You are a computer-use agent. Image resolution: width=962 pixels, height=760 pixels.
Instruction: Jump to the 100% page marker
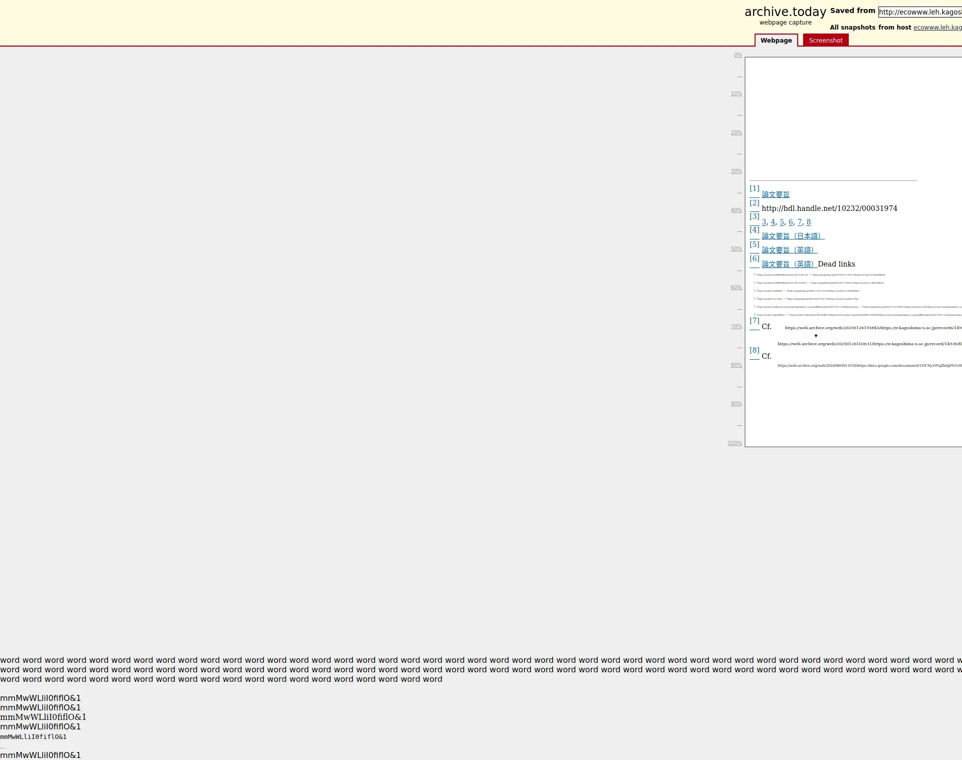[x=735, y=443]
